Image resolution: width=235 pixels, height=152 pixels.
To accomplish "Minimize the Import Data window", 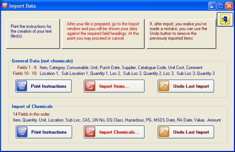I will pyautogui.click(x=212, y=6).
